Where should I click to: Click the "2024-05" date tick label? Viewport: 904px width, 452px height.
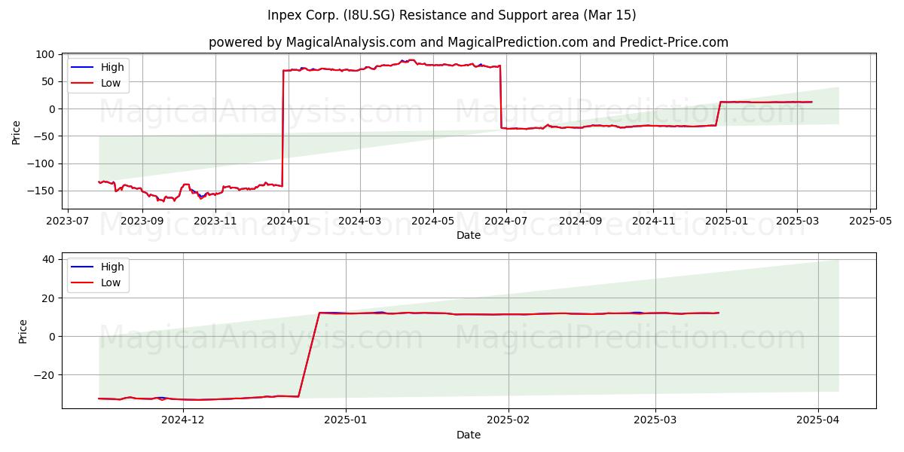432,221
